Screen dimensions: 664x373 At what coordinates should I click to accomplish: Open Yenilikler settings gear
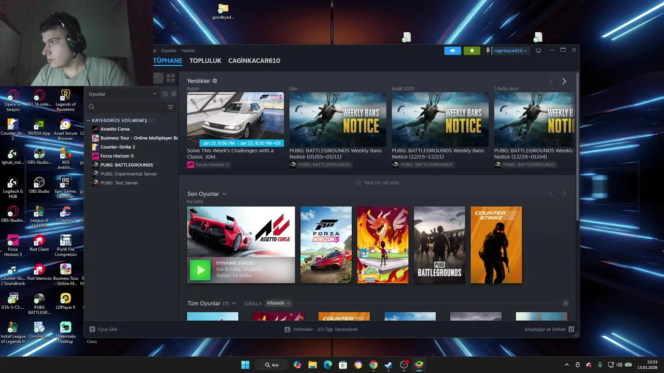tap(215, 81)
